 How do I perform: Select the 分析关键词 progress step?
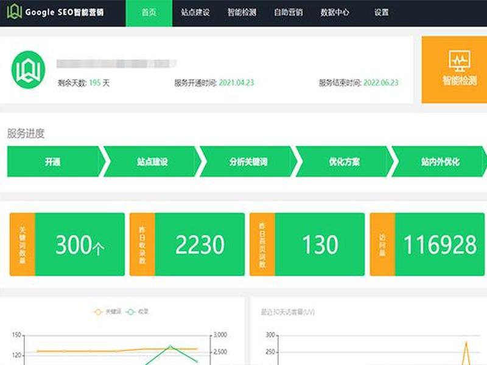pyautogui.click(x=248, y=161)
